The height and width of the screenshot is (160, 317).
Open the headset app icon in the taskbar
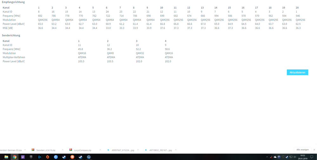point(89,157)
